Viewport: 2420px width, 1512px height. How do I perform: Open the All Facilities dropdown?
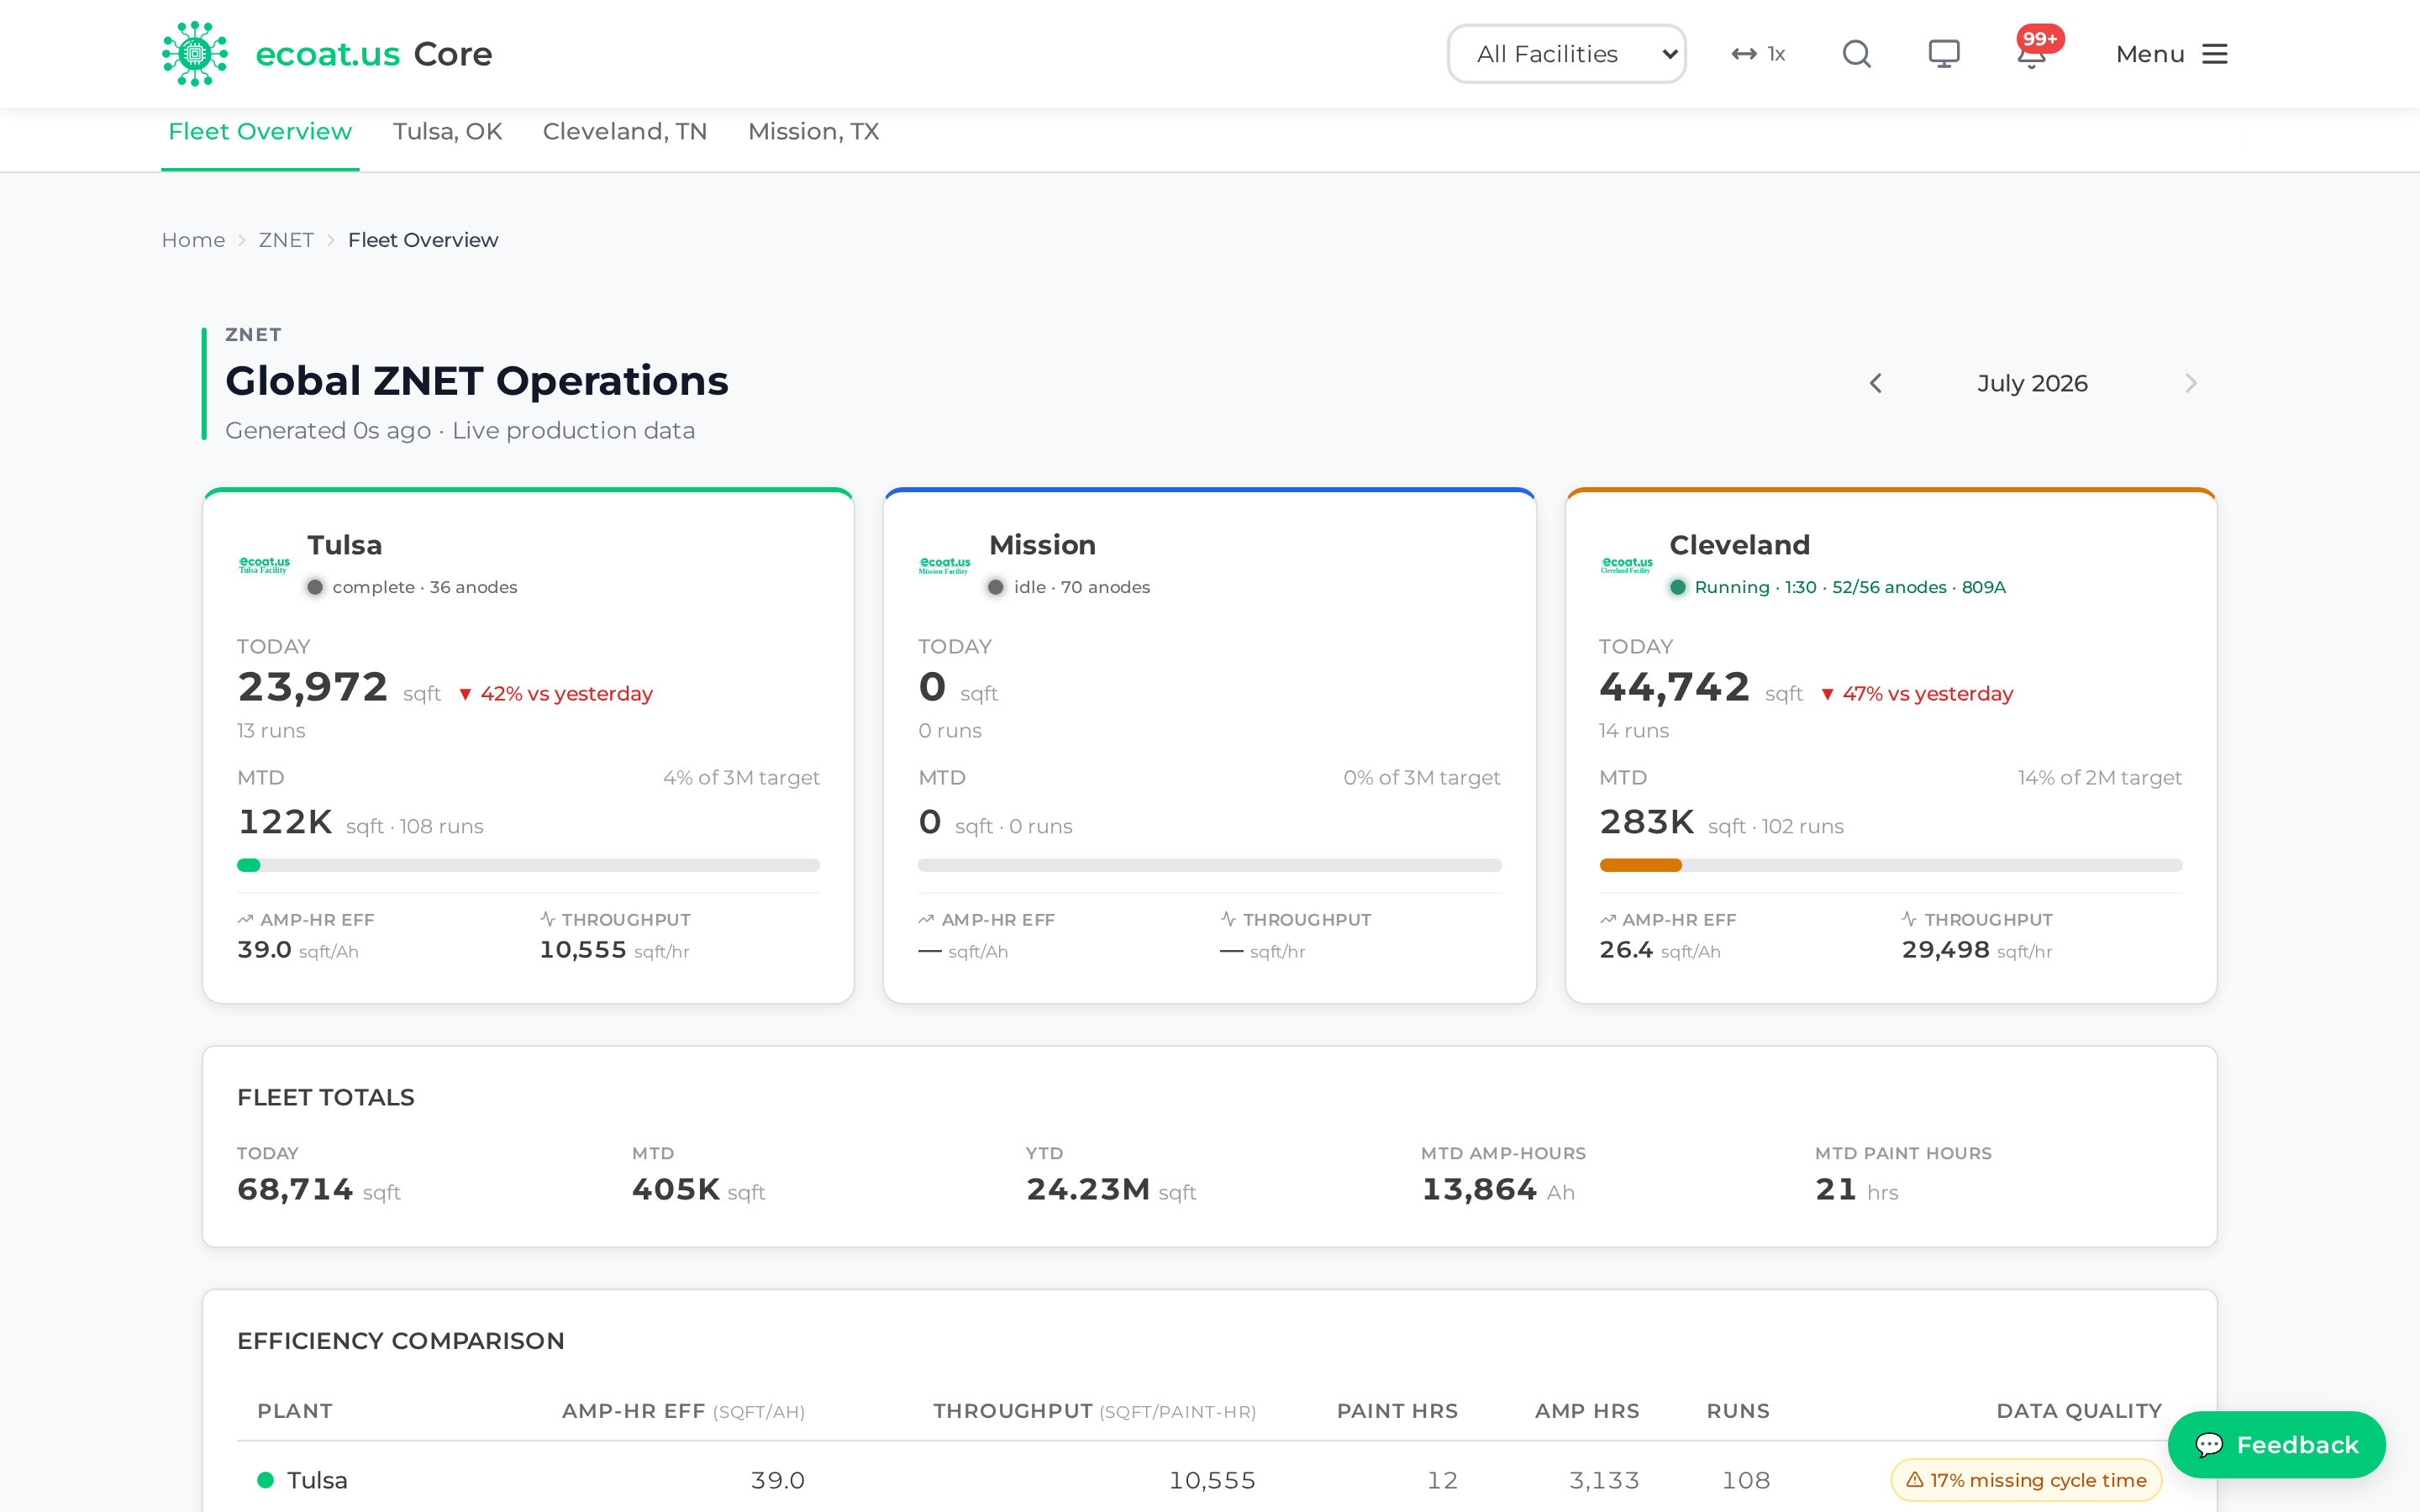click(1566, 54)
